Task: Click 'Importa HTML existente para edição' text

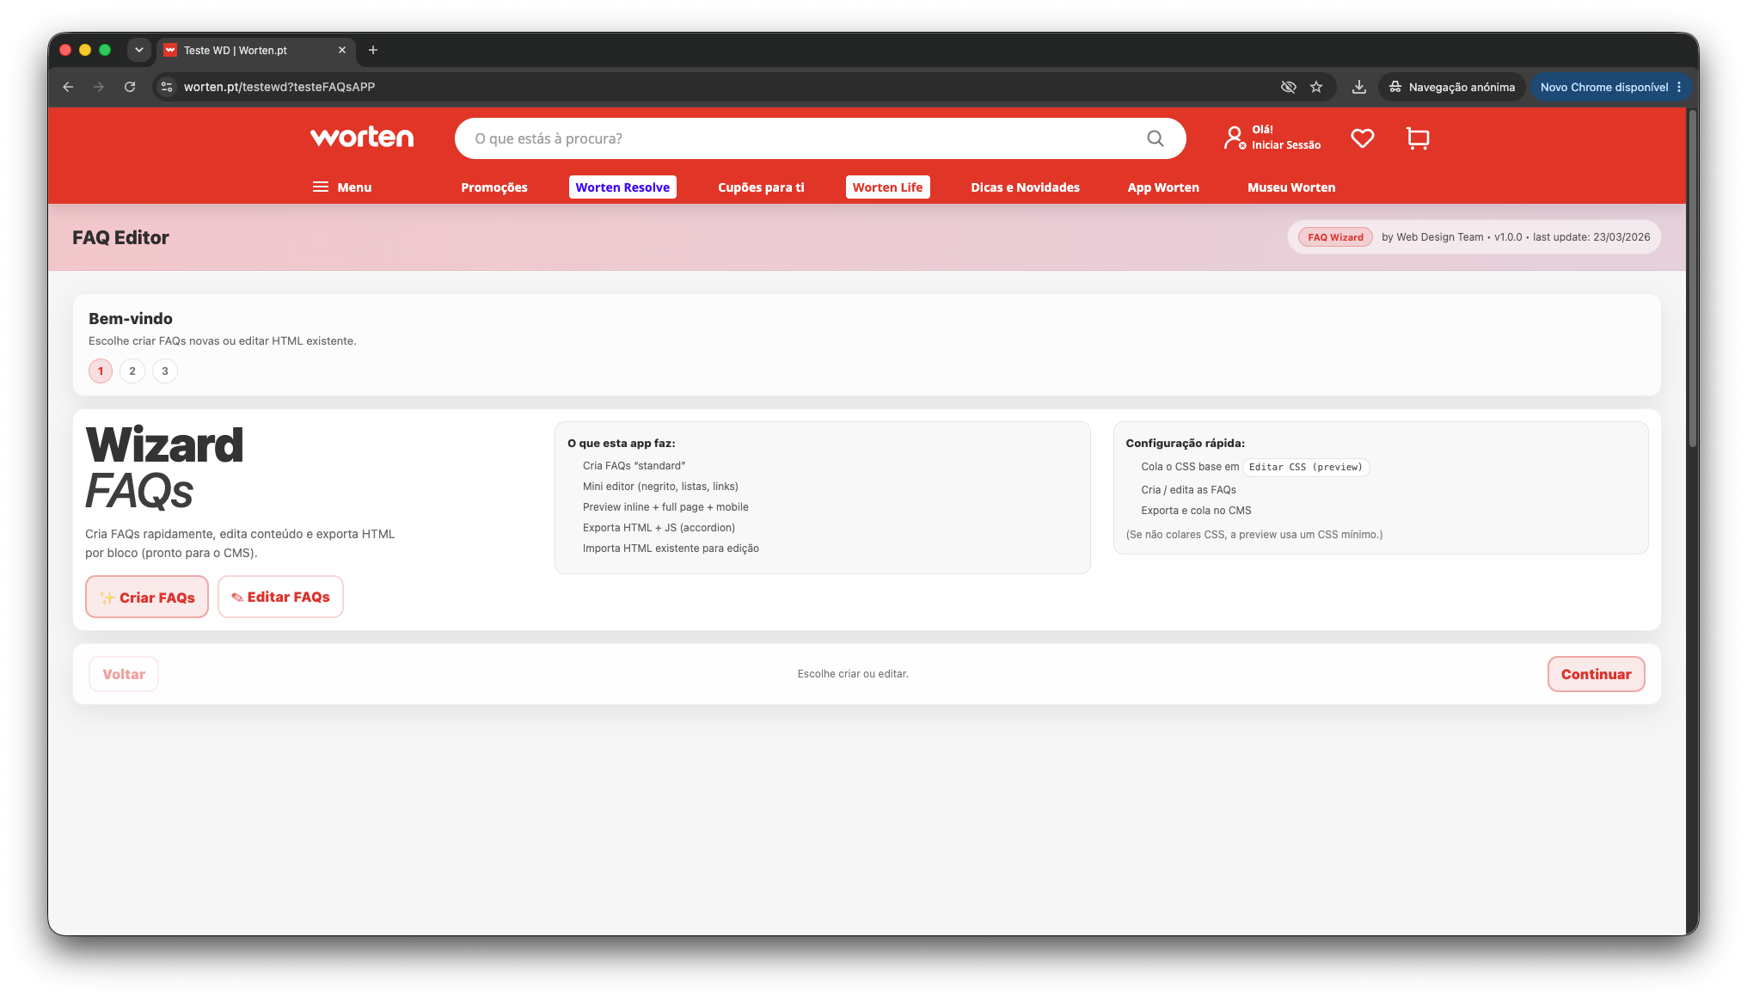Action: point(671,549)
